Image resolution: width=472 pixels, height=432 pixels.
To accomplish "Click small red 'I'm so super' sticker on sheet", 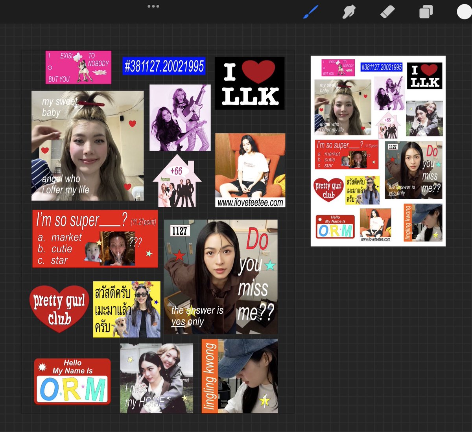I will (x=347, y=154).
